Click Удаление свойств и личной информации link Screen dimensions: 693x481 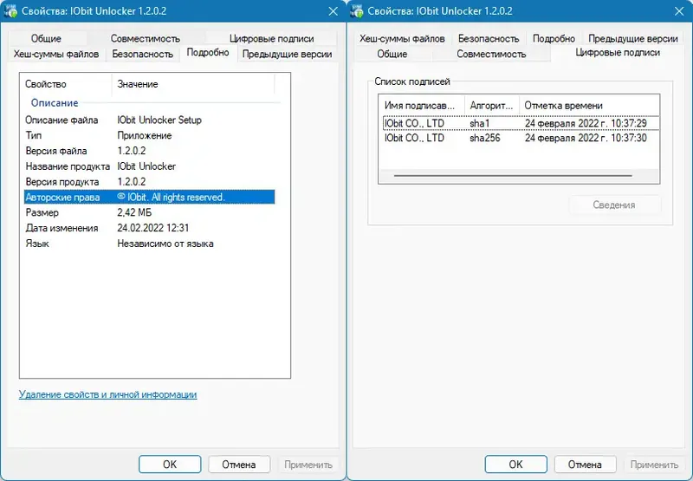[x=107, y=394]
